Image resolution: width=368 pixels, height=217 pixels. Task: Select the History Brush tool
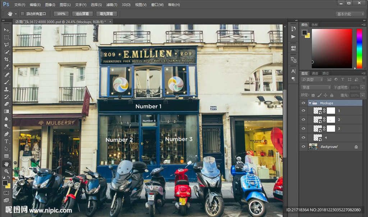6,96
